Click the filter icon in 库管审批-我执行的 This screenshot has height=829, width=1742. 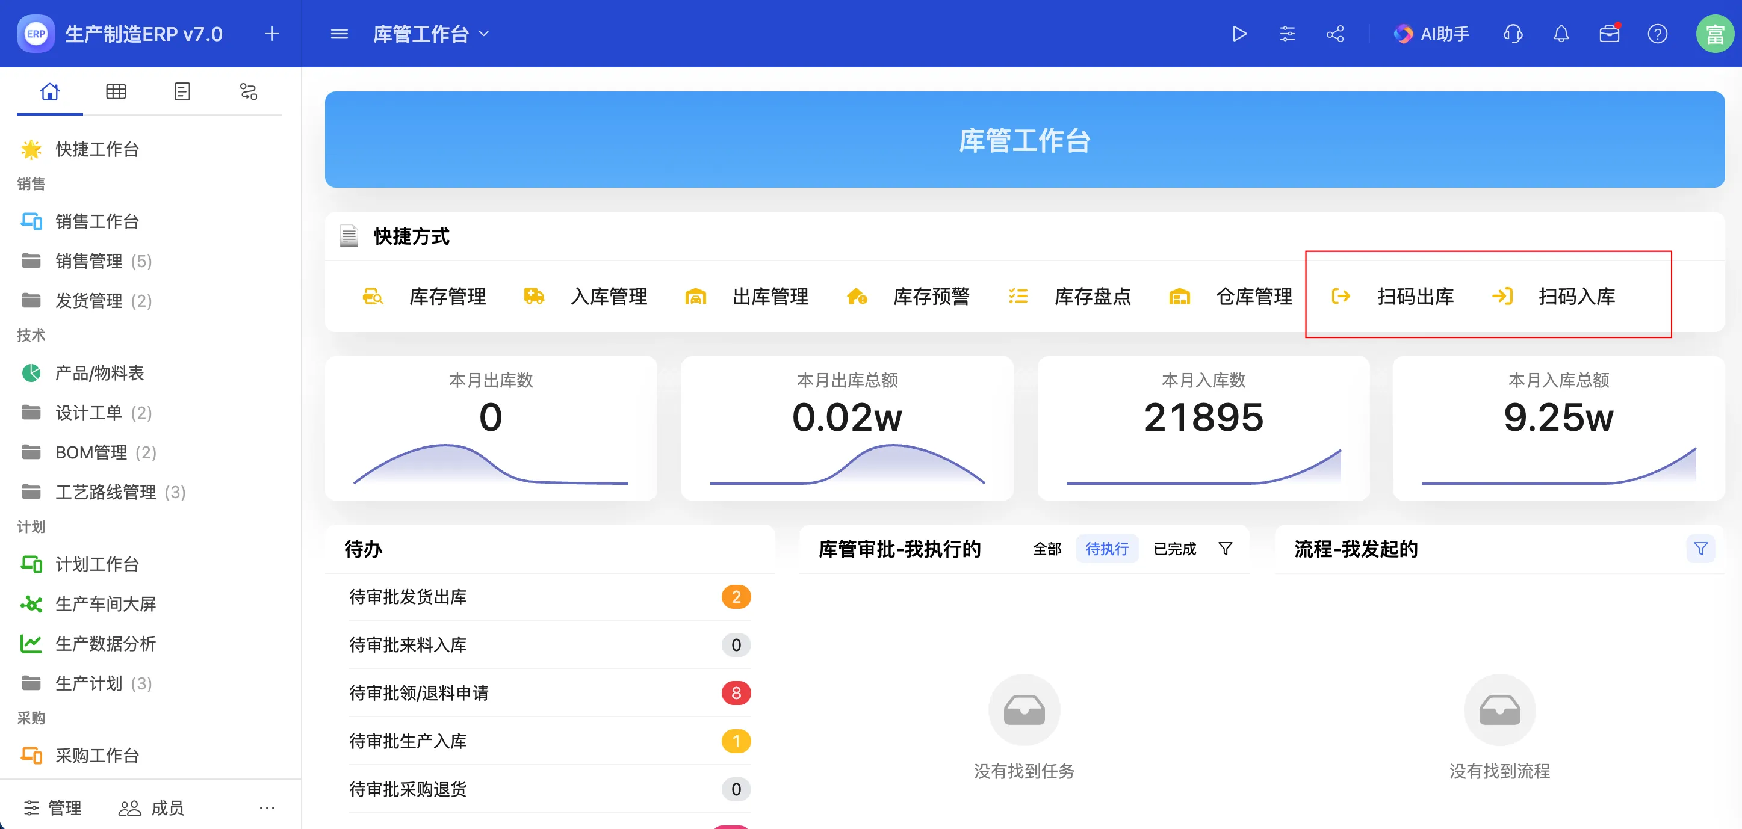coord(1226,549)
